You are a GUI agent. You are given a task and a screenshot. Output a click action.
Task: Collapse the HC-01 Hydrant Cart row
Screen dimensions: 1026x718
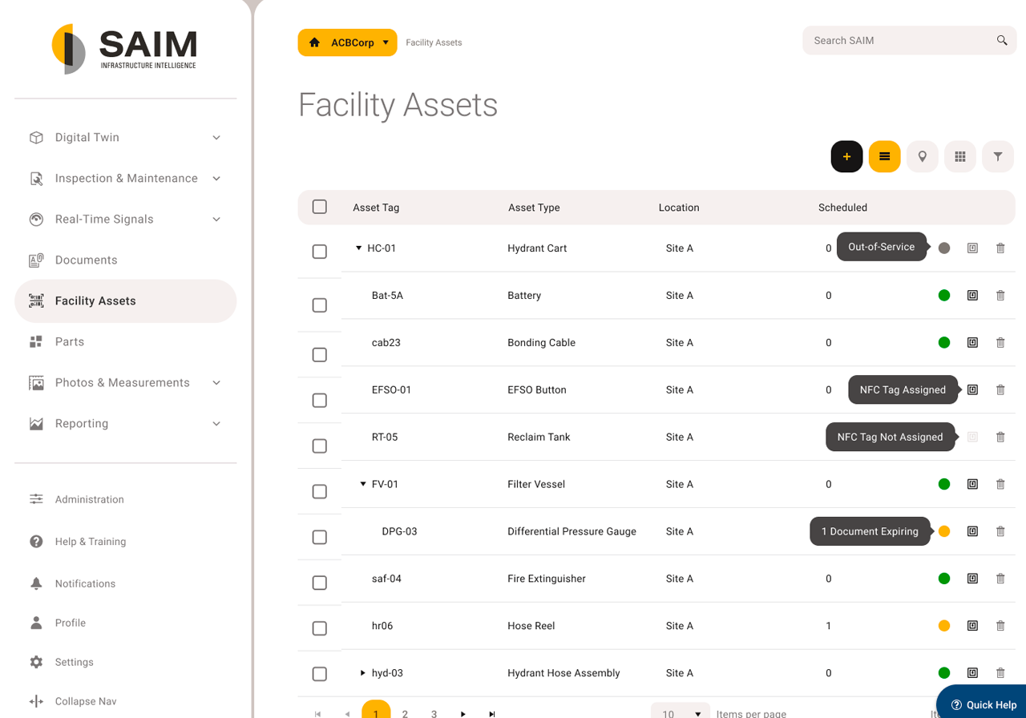[358, 248]
